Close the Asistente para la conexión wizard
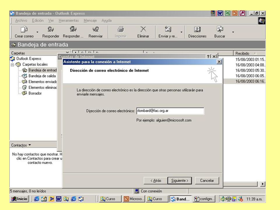The width and height of the screenshot is (280, 210). coord(219,62)
